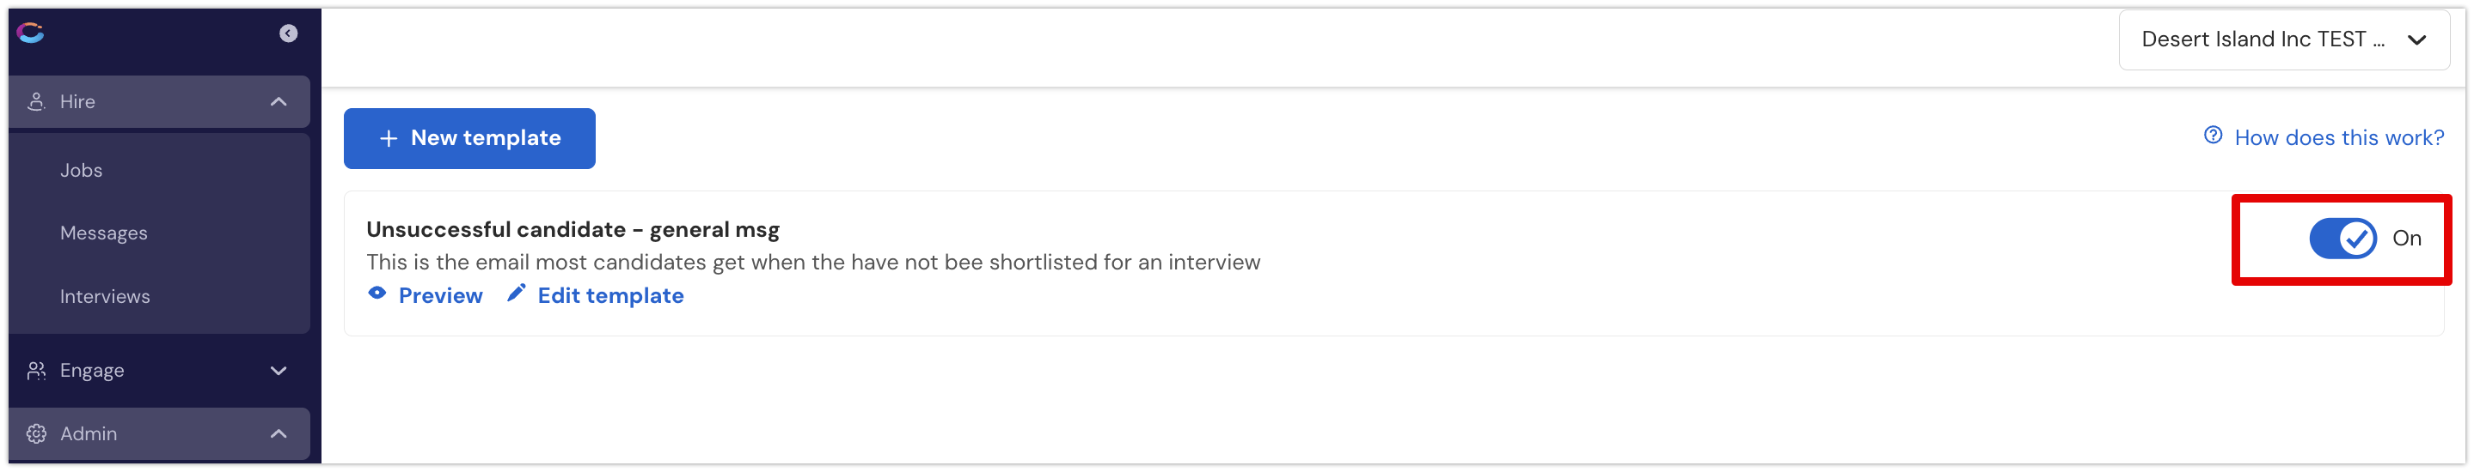Collapse the sidebar with arrow icon
The width and height of the screenshot is (2474, 472).
(288, 33)
